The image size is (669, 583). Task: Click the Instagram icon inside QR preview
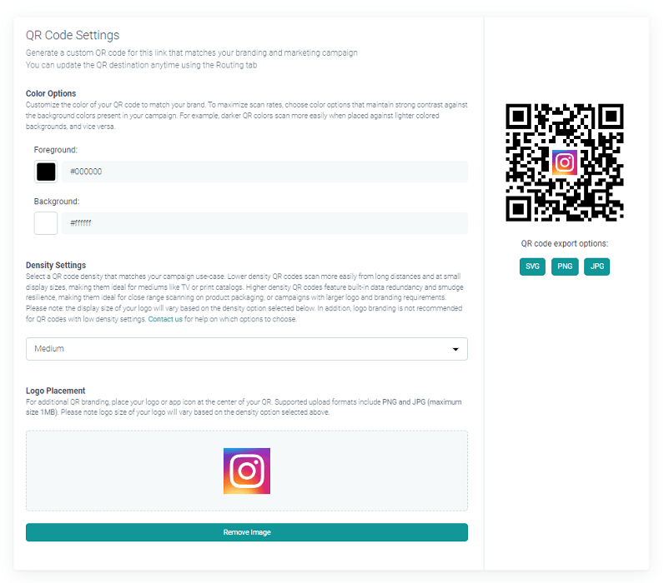tap(565, 162)
